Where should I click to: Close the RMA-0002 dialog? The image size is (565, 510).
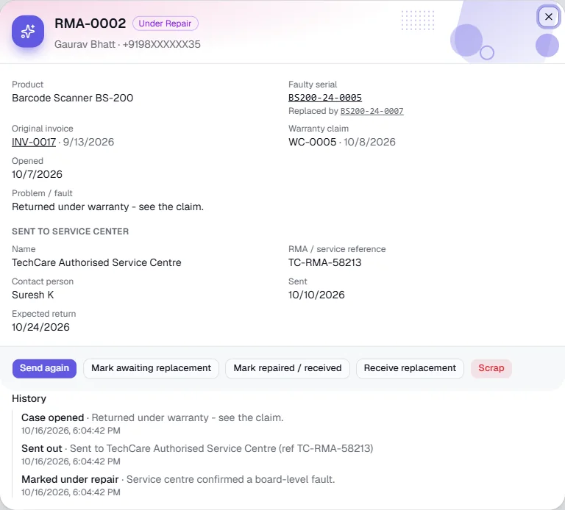[x=548, y=17]
